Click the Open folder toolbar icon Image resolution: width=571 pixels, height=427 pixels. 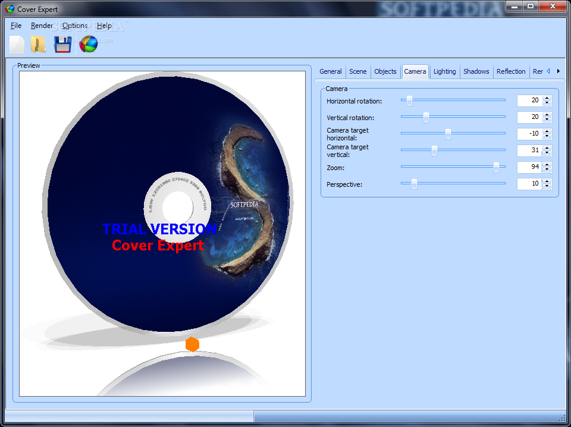[38, 45]
